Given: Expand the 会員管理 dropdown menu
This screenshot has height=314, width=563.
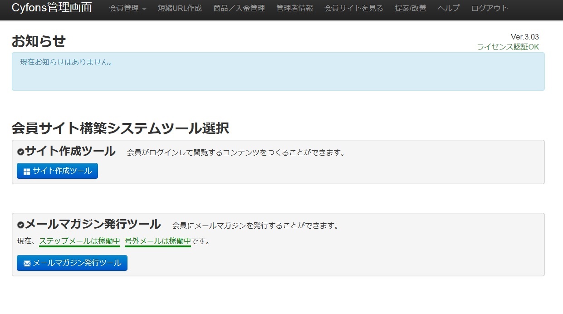Looking at the screenshot, I should pos(127,8).
